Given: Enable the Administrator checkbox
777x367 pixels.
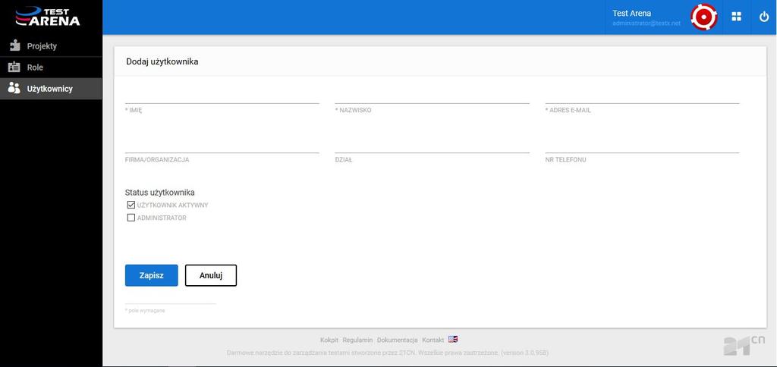Looking at the screenshot, I should (131, 218).
